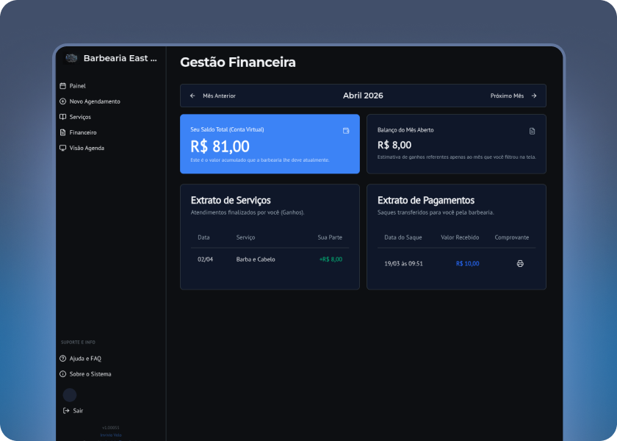Click the 'Data do Saque' column header
Viewport: 617px width, 441px height.
tap(403, 237)
